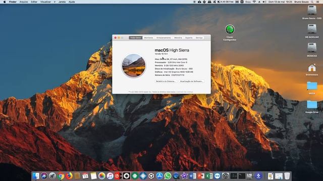Viewport: 323px width, 181px height.
Task: Open Calendar from the Dock
Action: point(85,176)
